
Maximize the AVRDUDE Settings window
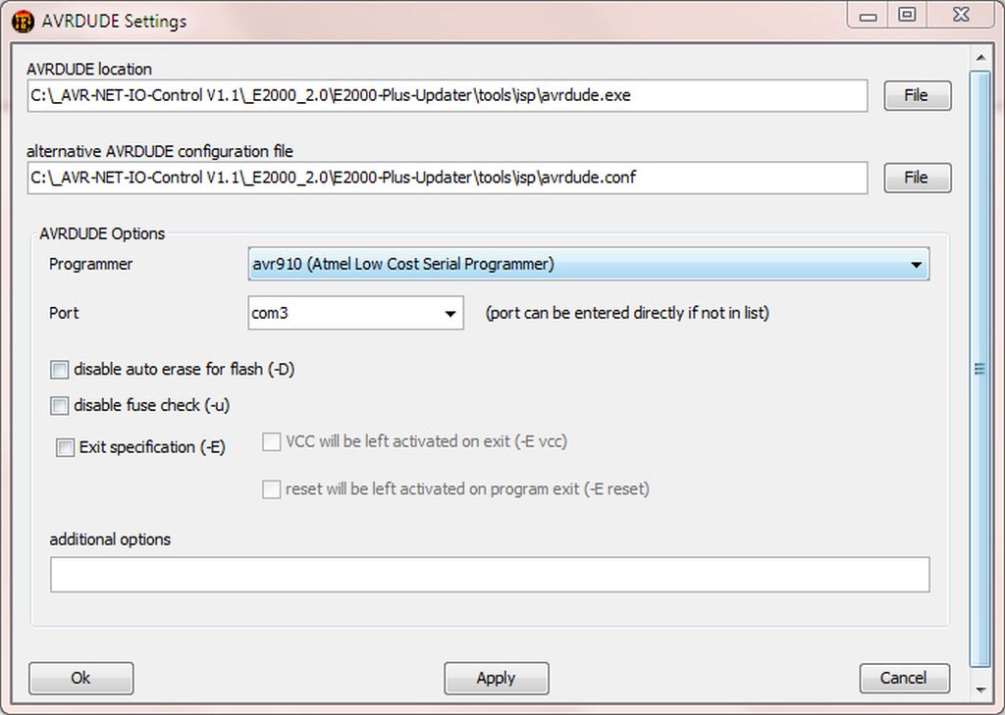[907, 16]
